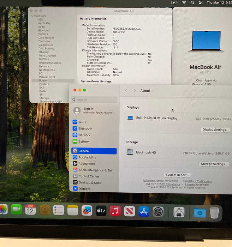Select Ethernet in System Information sidebar
232x247 pixels.
(x=44, y=52)
